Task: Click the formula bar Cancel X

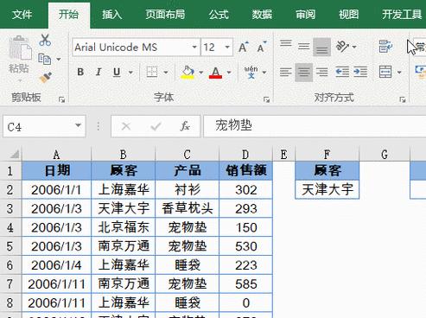Action: point(126,126)
